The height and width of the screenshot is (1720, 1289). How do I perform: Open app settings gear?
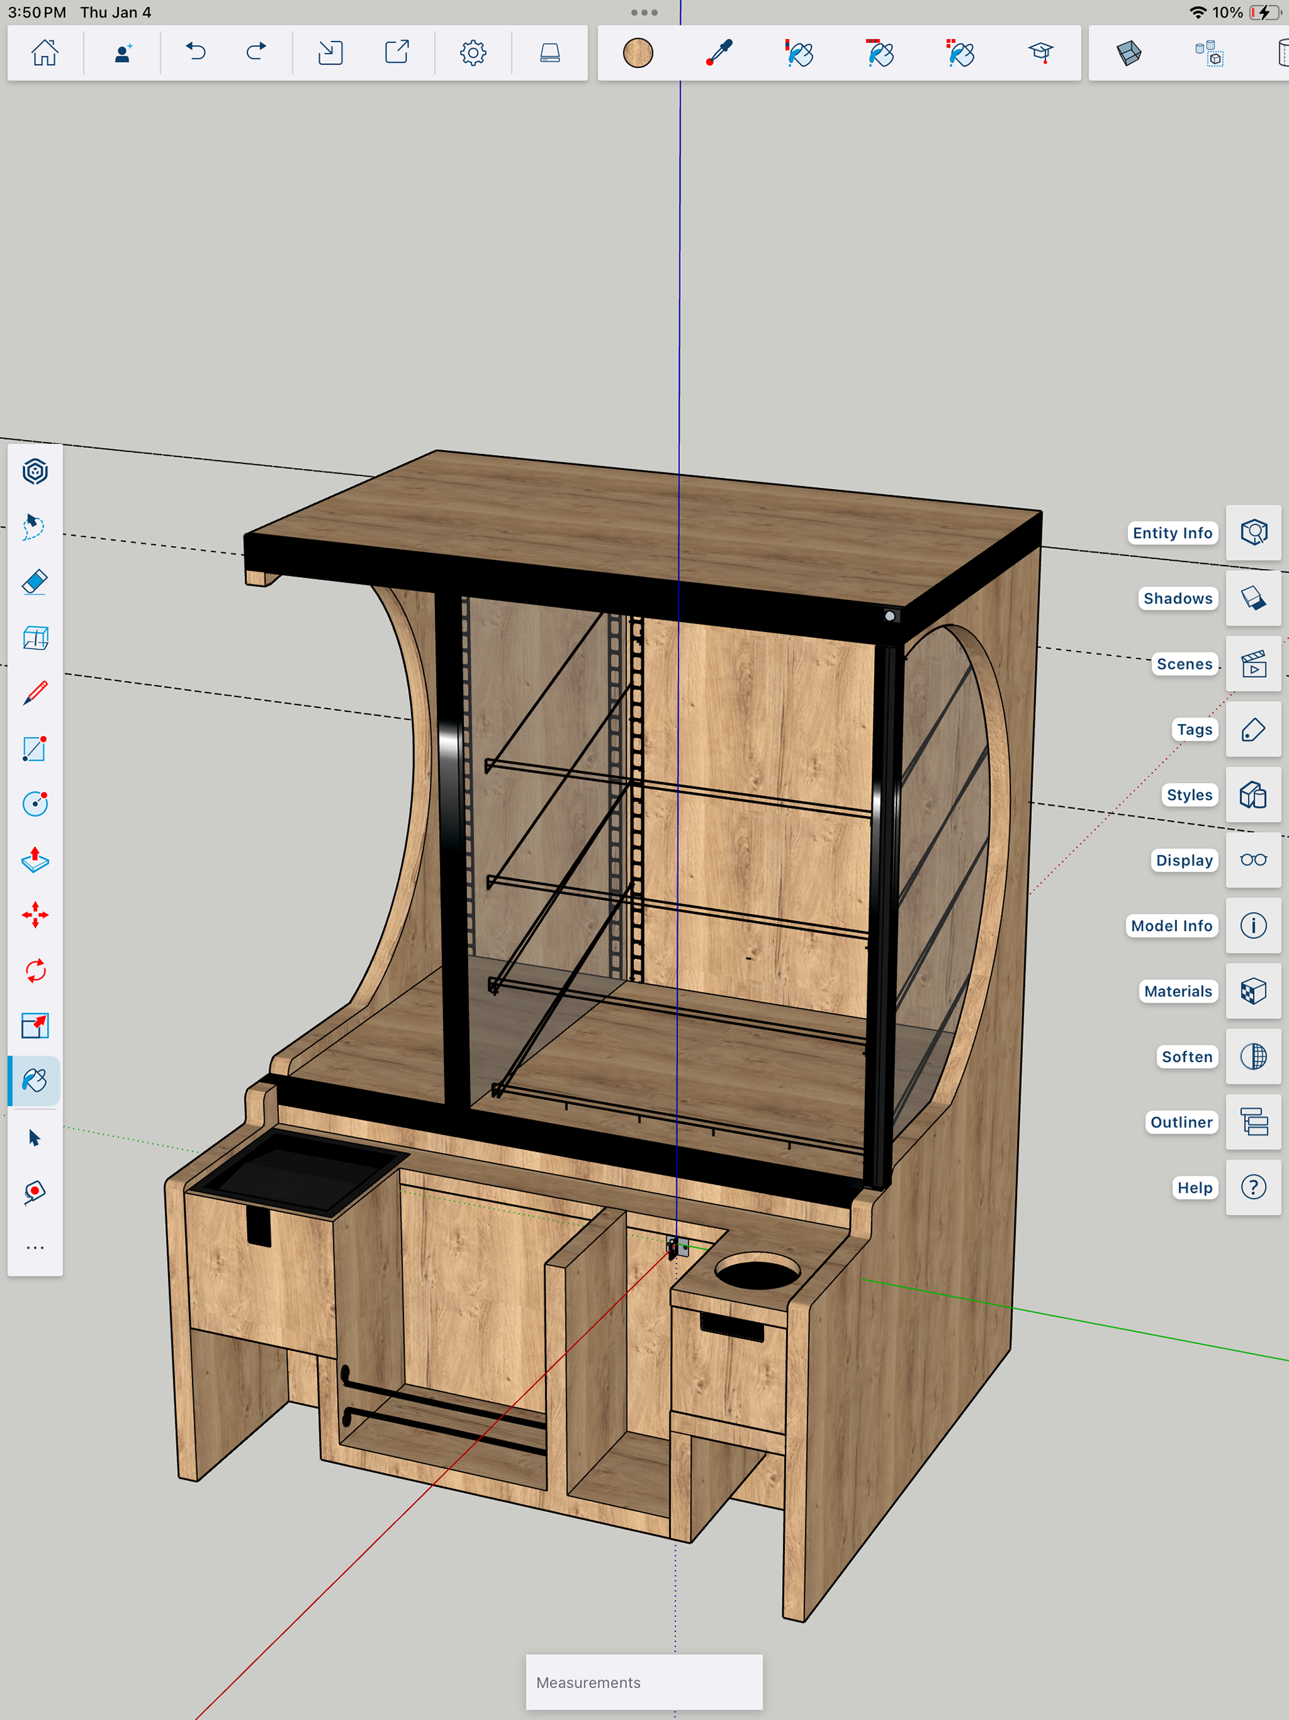473,53
